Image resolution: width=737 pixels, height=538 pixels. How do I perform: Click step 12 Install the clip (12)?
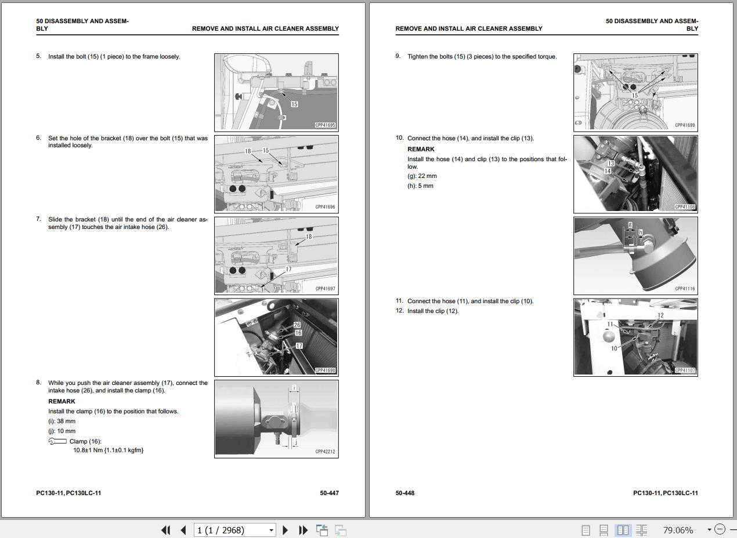click(433, 311)
